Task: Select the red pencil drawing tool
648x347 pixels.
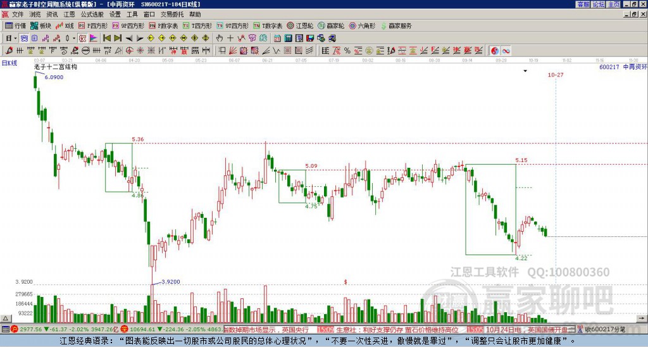Action: tap(9, 51)
